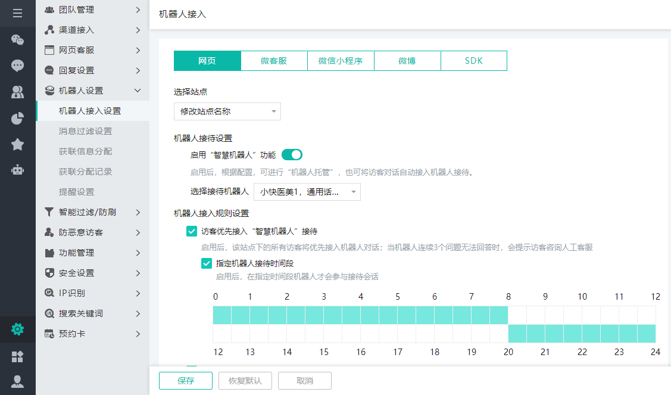Open the 选择站点 dropdown
The height and width of the screenshot is (395, 671).
pyautogui.click(x=227, y=111)
